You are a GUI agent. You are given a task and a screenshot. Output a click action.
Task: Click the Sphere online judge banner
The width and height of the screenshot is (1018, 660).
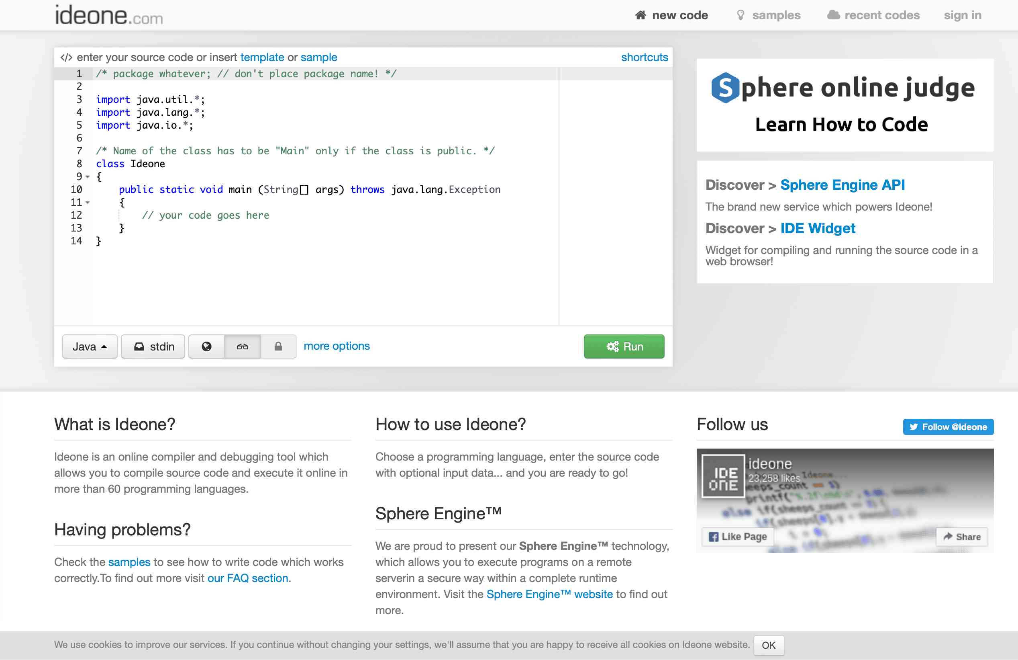(845, 105)
